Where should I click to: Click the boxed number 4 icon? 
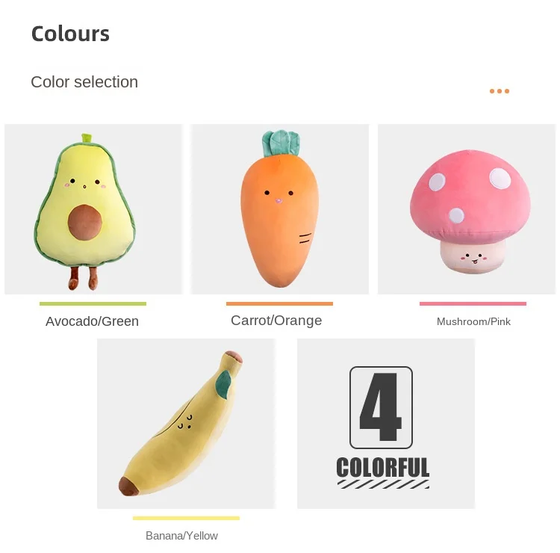[x=381, y=407]
